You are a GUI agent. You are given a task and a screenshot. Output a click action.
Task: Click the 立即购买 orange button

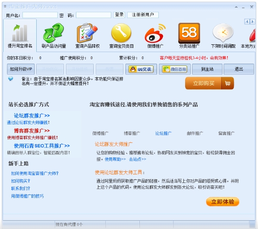point(209,83)
